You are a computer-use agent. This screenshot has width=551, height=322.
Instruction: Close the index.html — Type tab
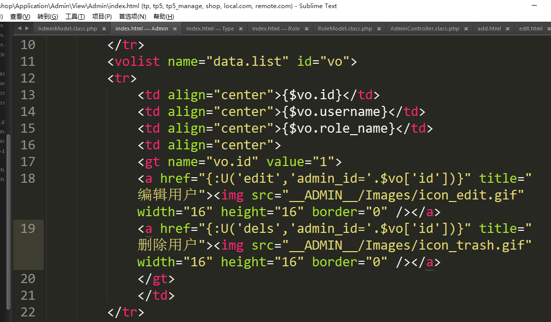tap(241, 29)
